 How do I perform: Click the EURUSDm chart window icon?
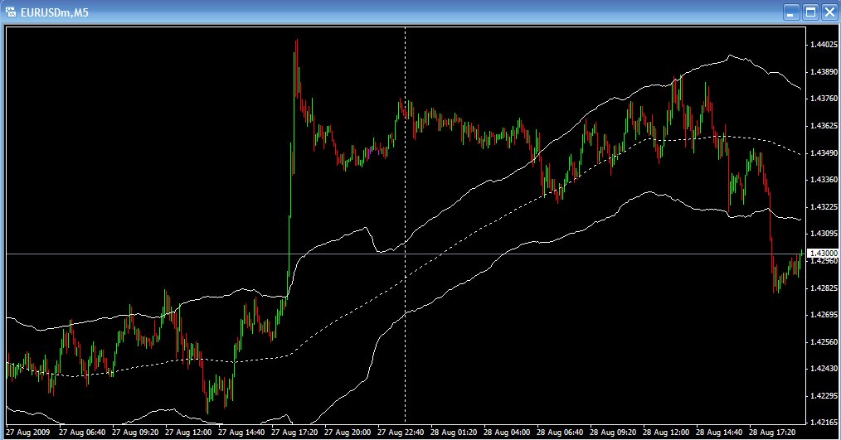(10, 12)
